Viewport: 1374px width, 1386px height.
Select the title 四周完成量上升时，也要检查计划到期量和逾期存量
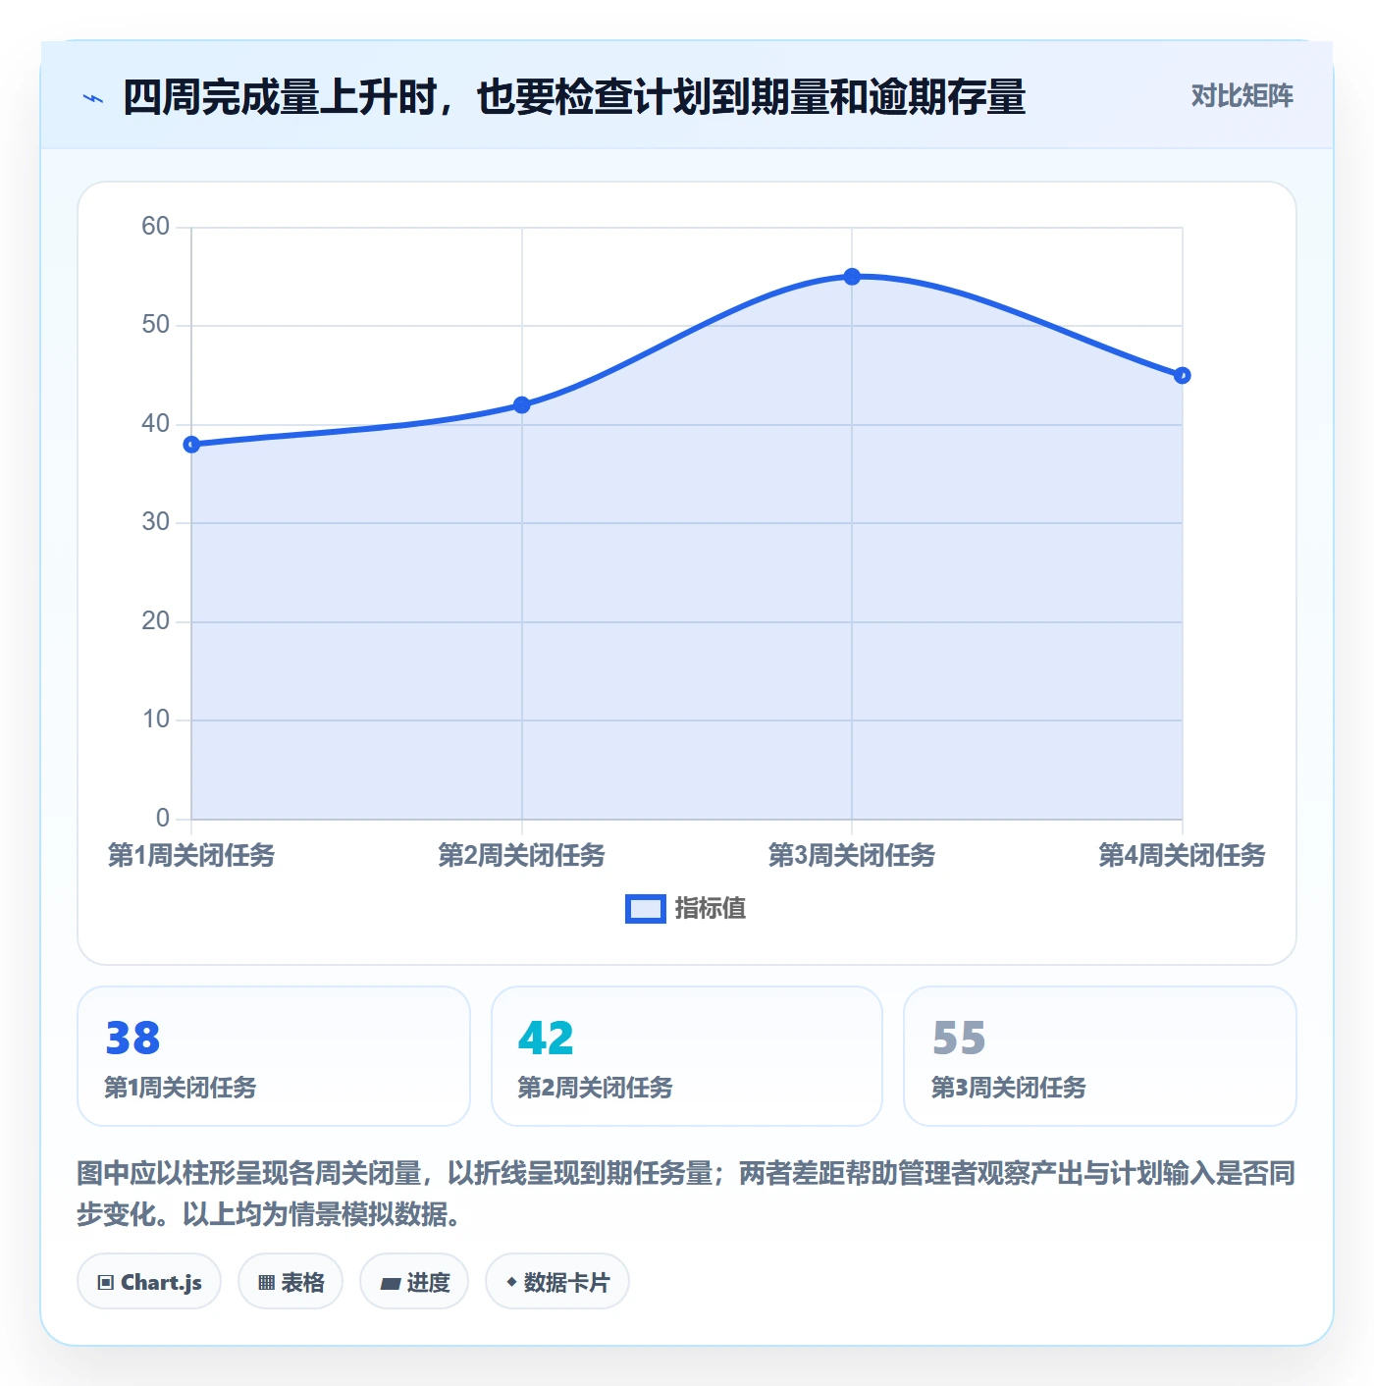click(x=574, y=97)
